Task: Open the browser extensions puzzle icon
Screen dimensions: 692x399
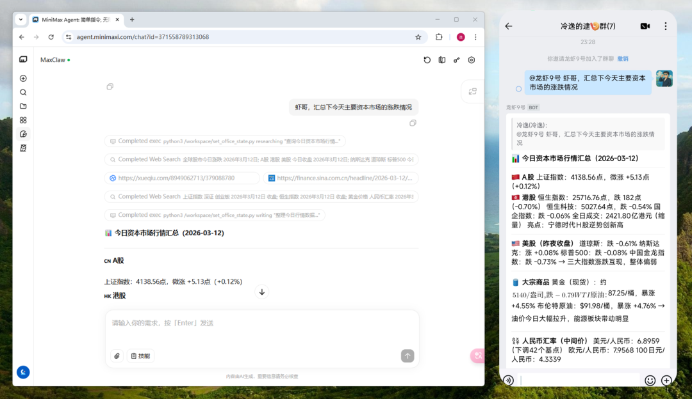Action: tap(439, 37)
